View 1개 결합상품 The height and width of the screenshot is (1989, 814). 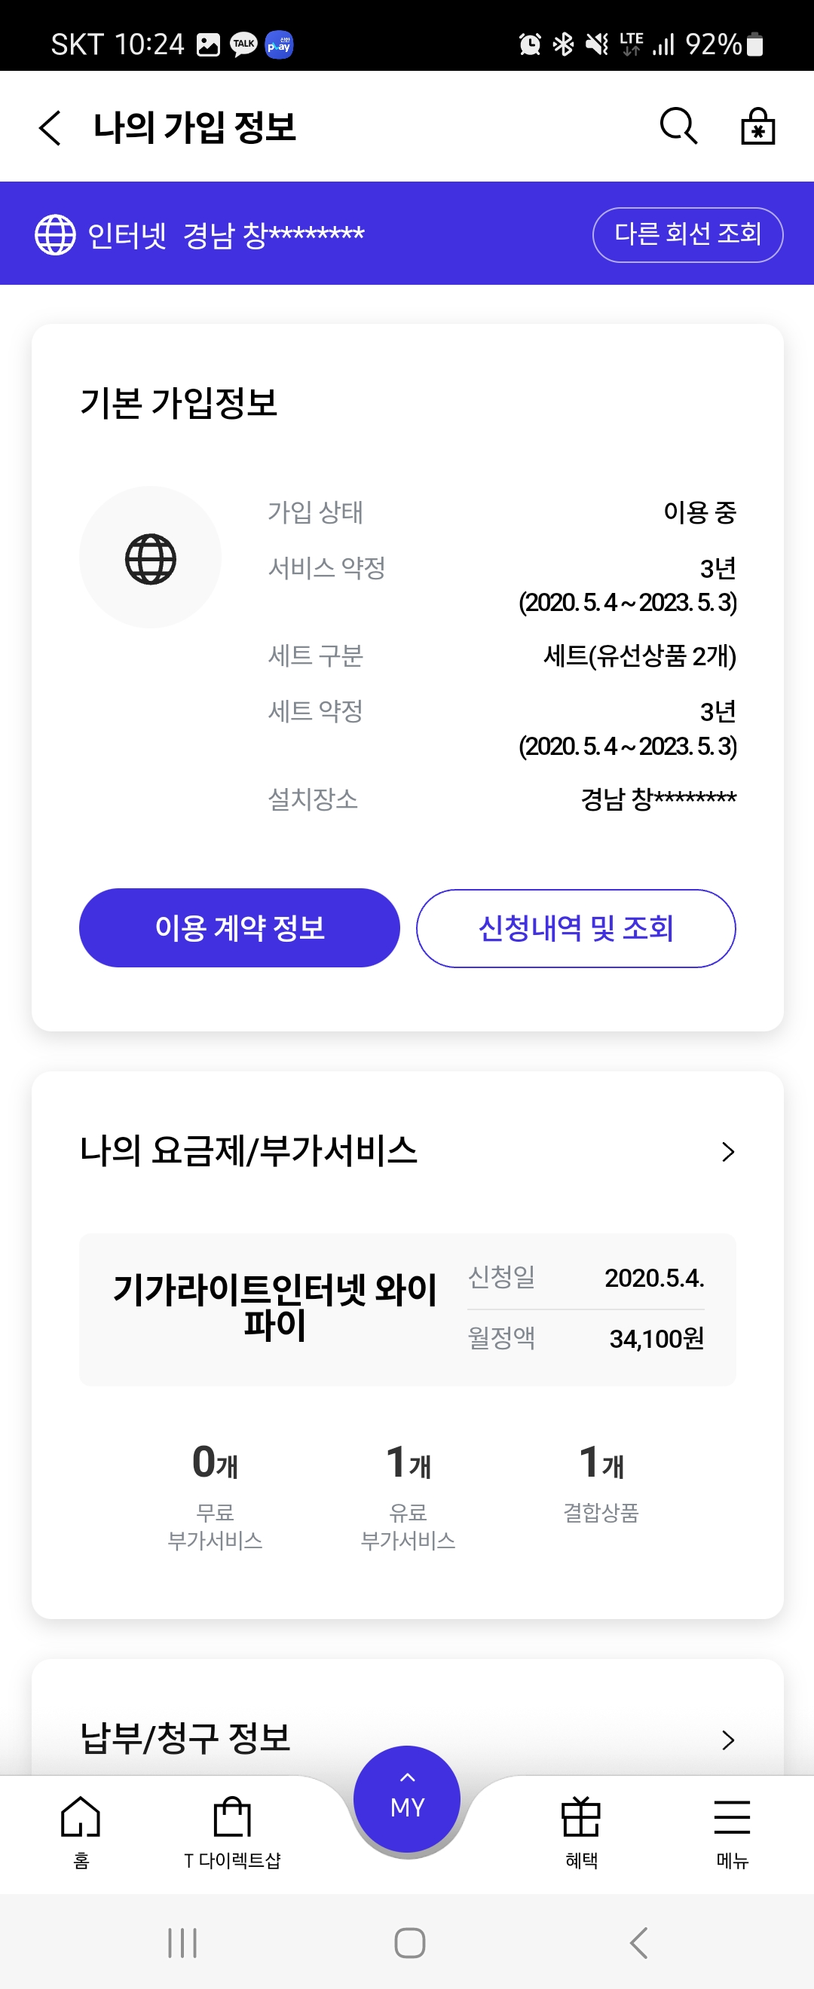[601, 1483]
